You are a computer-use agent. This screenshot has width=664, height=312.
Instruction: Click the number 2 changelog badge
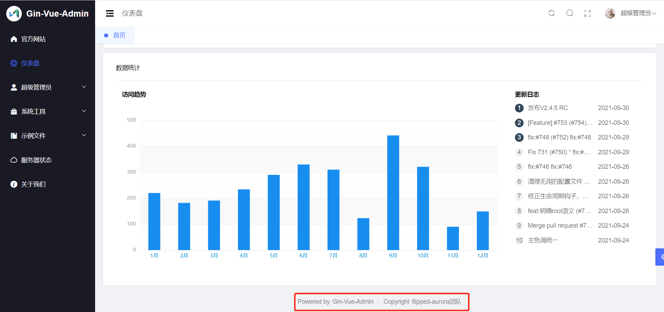(x=519, y=123)
